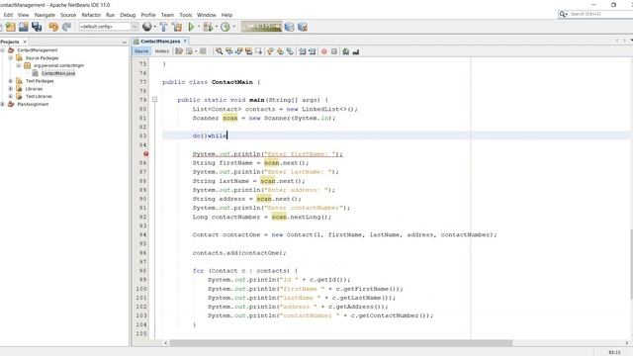
Task: Open the Edit menu
Action: pyautogui.click(x=8, y=15)
